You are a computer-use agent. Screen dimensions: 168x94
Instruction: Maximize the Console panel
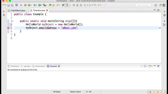tap(158, 66)
